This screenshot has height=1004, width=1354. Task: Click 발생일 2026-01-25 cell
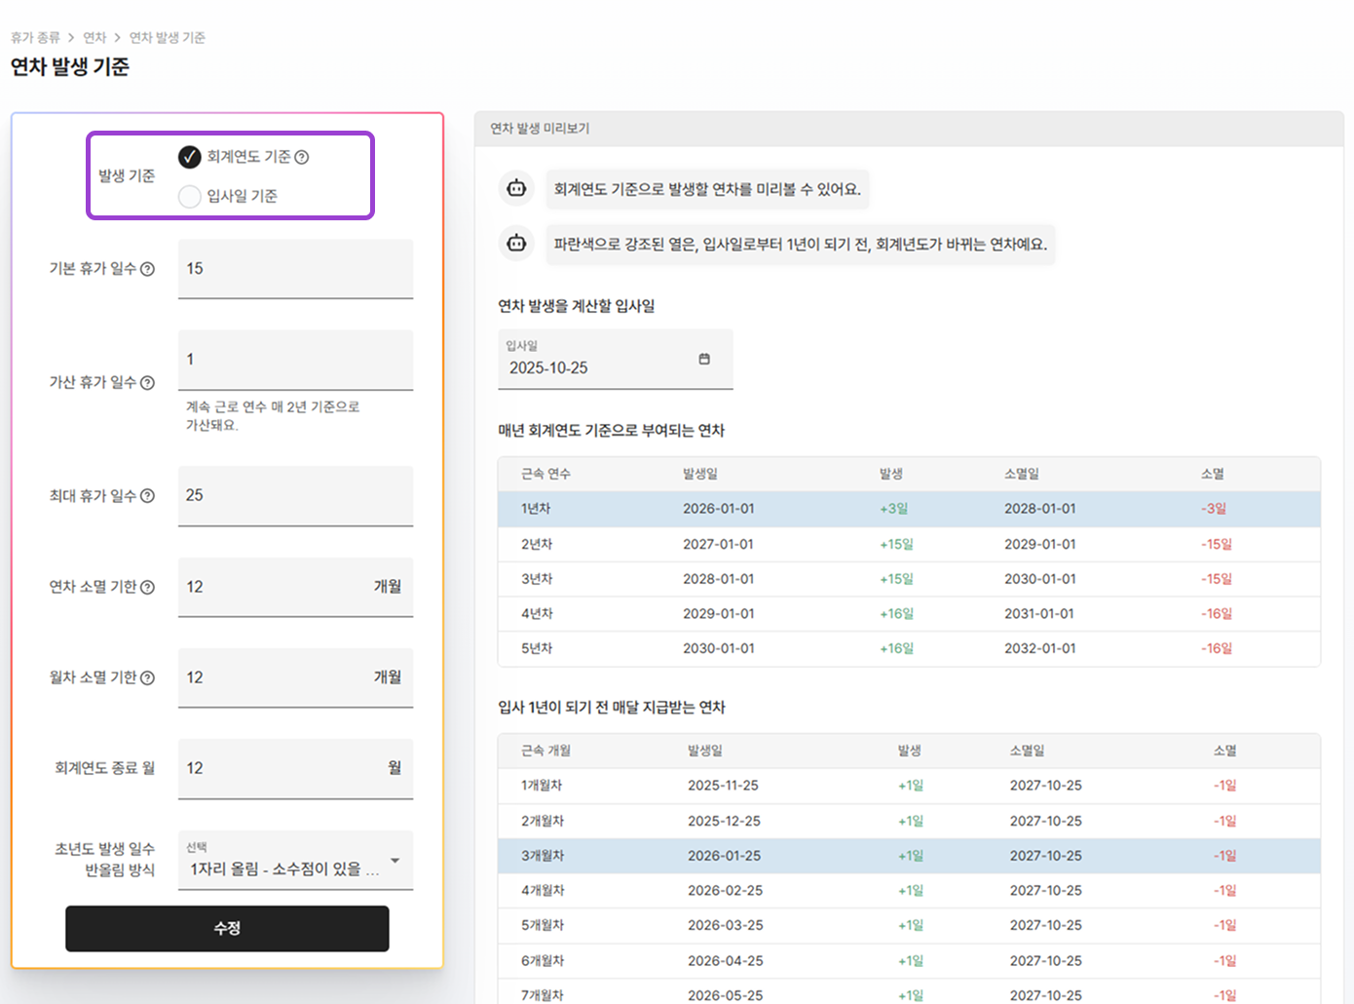(x=725, y=856)
